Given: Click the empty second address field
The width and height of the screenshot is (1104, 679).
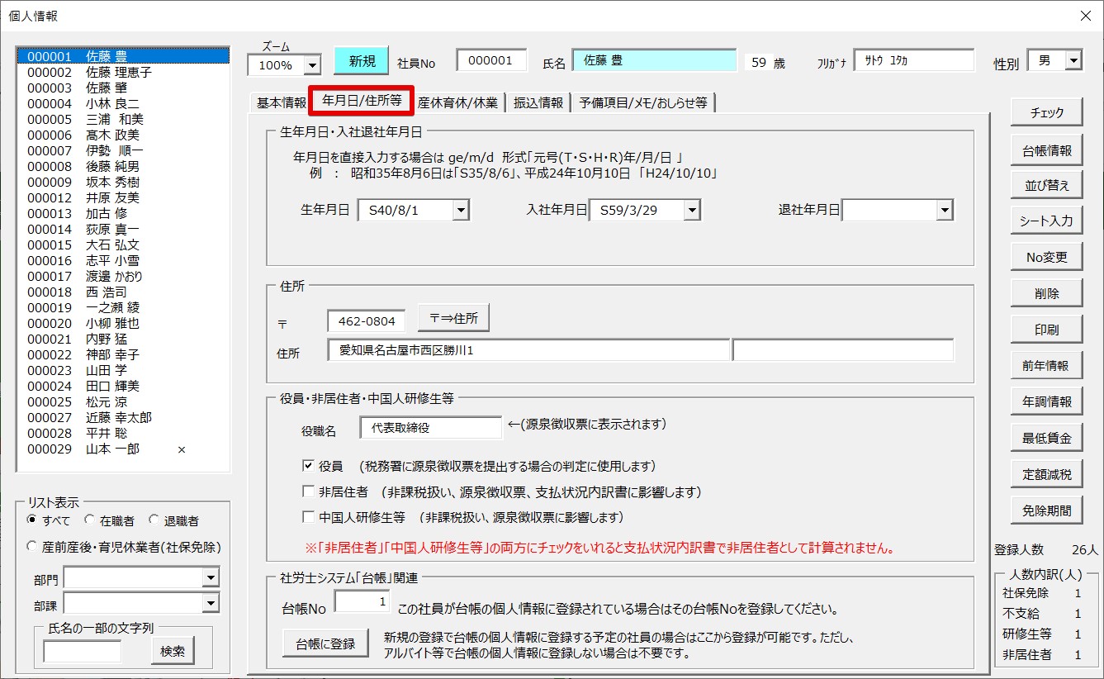Looking at the screenshot, I should [x=843, y=350].
